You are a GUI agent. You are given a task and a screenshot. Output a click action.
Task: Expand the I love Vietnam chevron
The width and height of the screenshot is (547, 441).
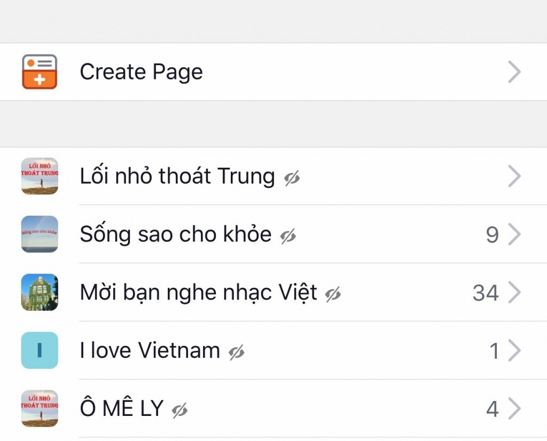(x=514, y=351)
